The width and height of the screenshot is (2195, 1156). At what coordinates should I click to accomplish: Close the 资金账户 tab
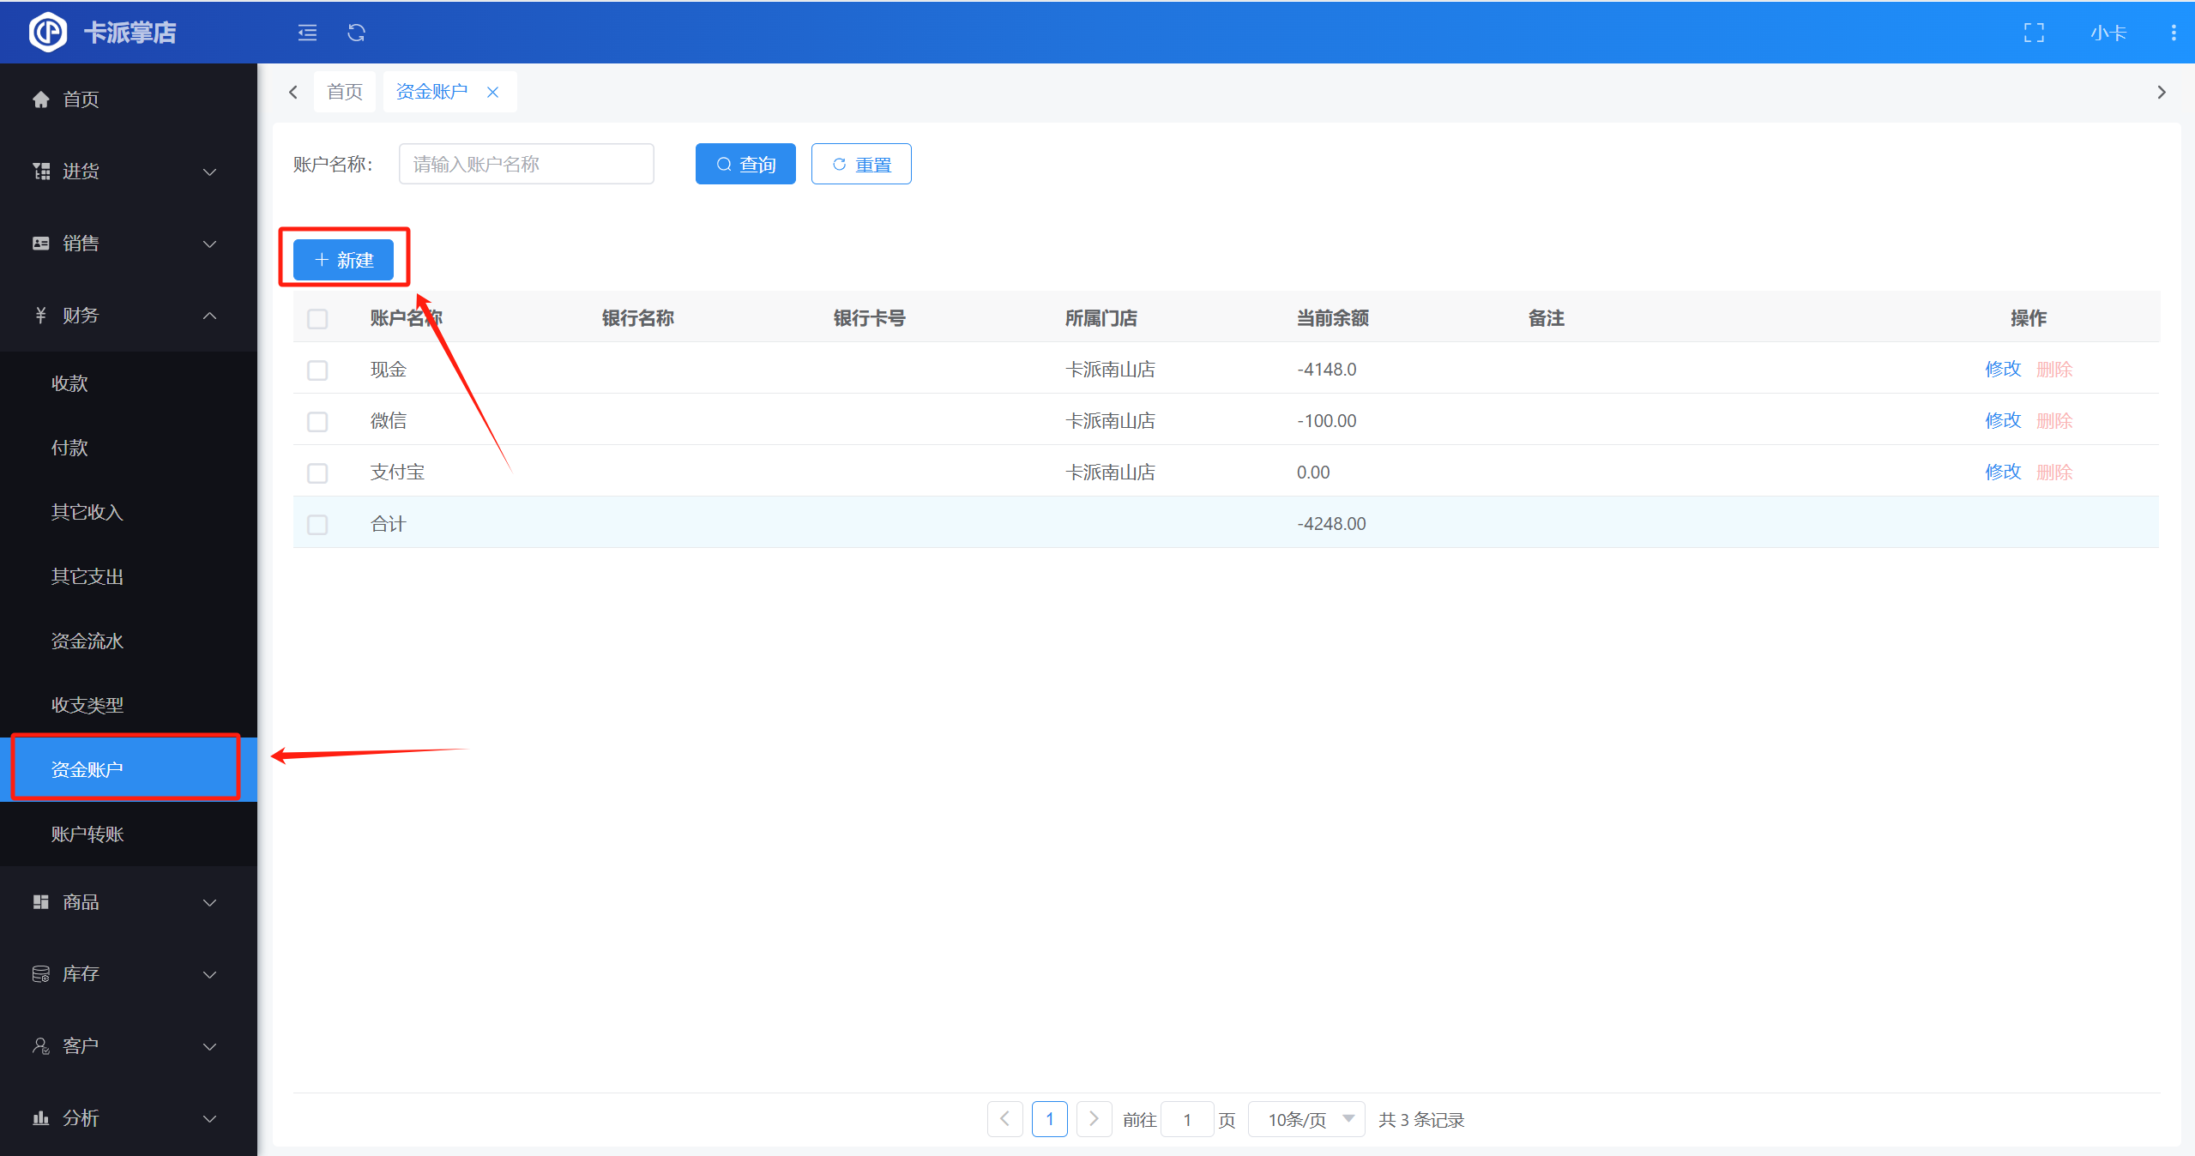pos(492,92)
